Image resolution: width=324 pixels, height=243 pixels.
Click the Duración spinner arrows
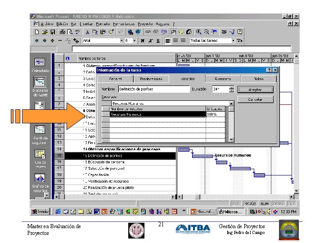[231, 89]
